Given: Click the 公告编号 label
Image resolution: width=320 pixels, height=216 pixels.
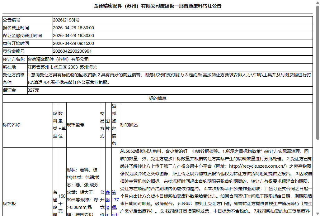Looking at the screenshot, I should 12,20.
